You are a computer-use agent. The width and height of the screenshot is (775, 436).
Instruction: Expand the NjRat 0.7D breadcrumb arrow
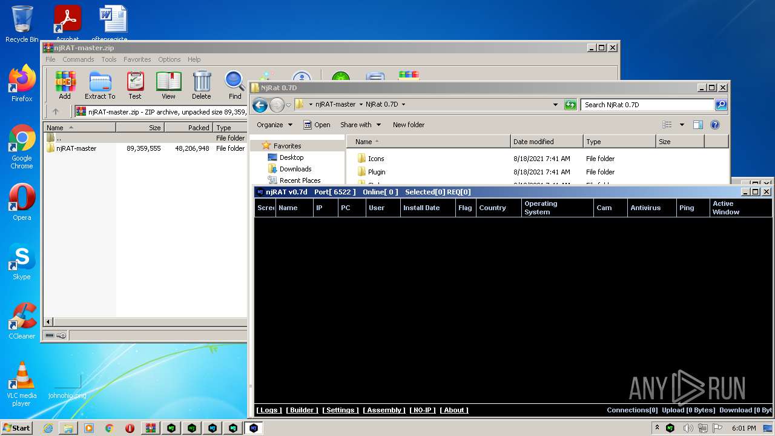click(403, 105)
